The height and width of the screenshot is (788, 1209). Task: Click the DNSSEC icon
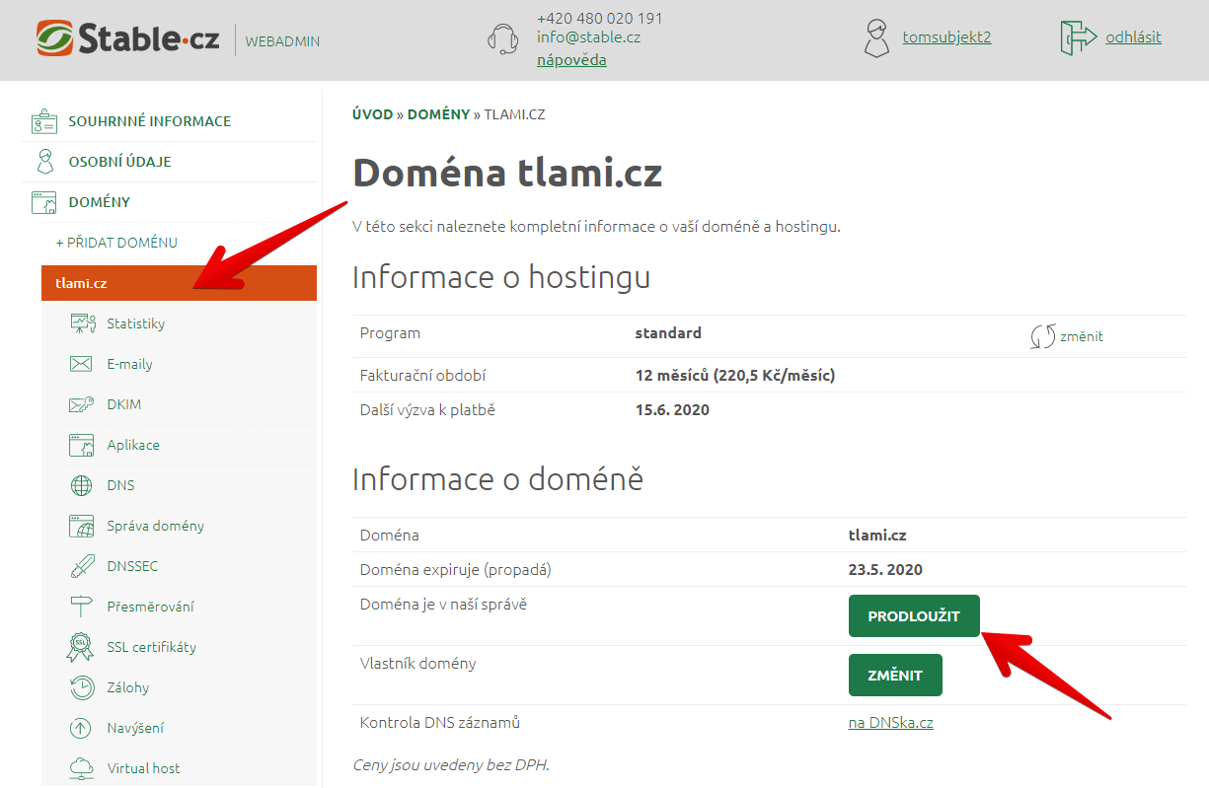[x=81, y=566]
